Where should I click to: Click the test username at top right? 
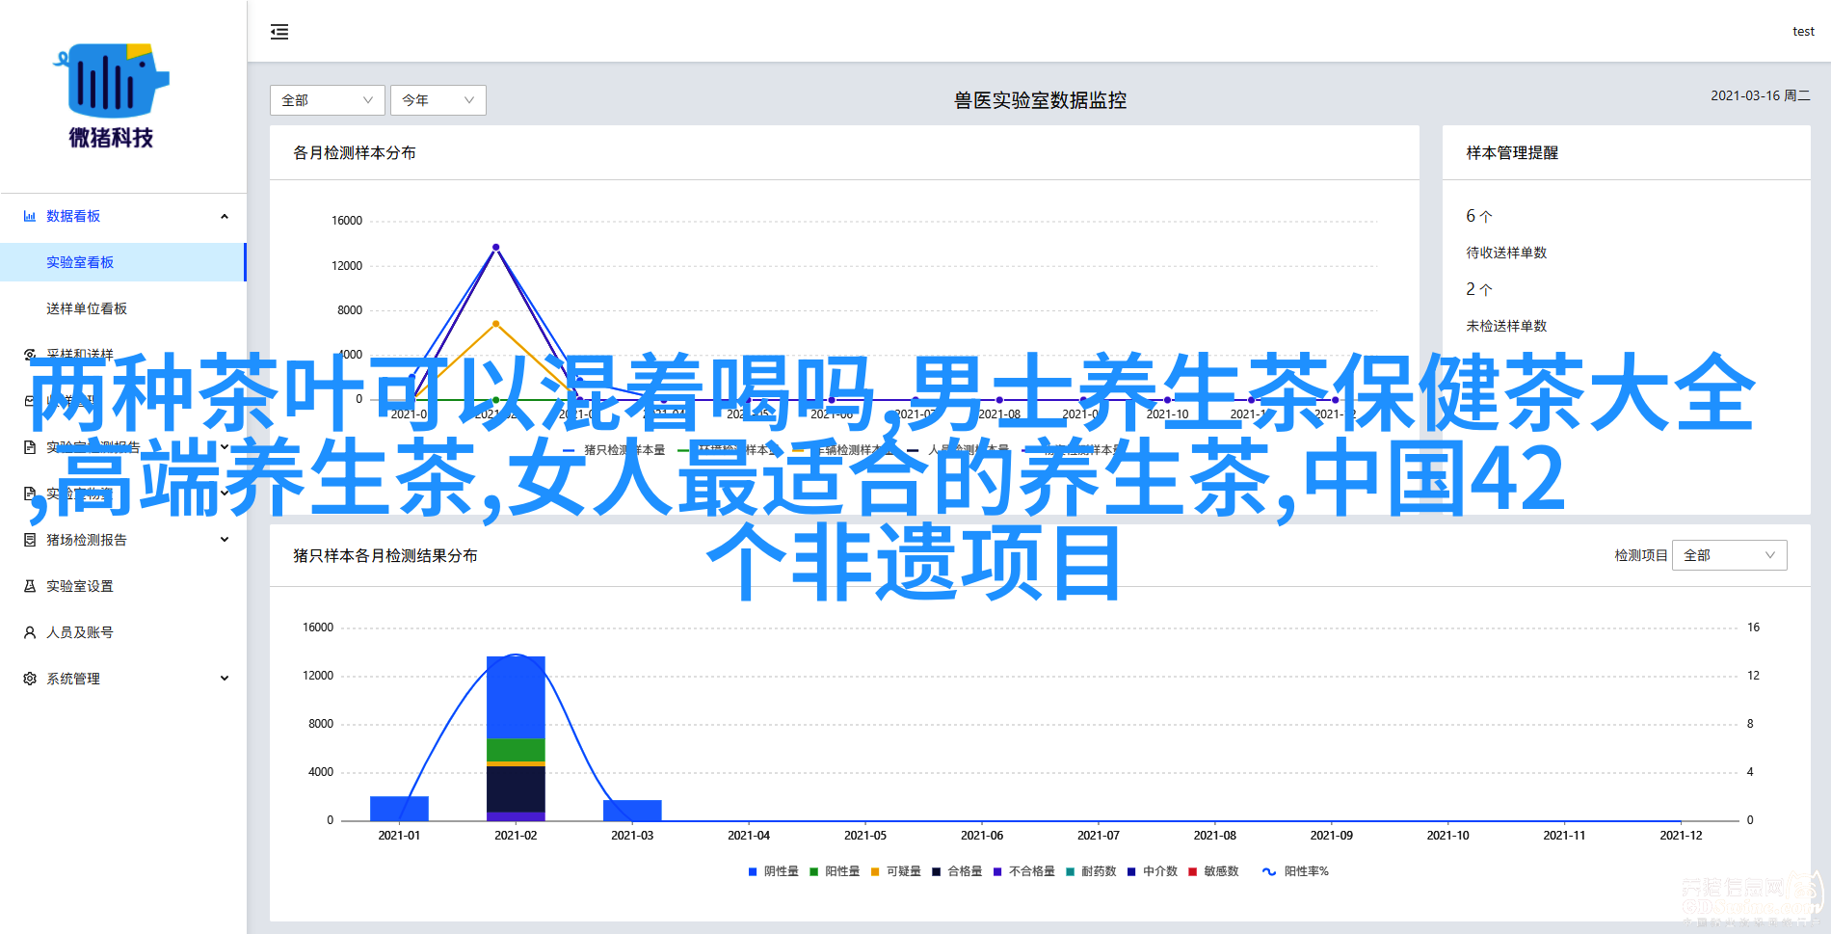tap(1803, 32)
